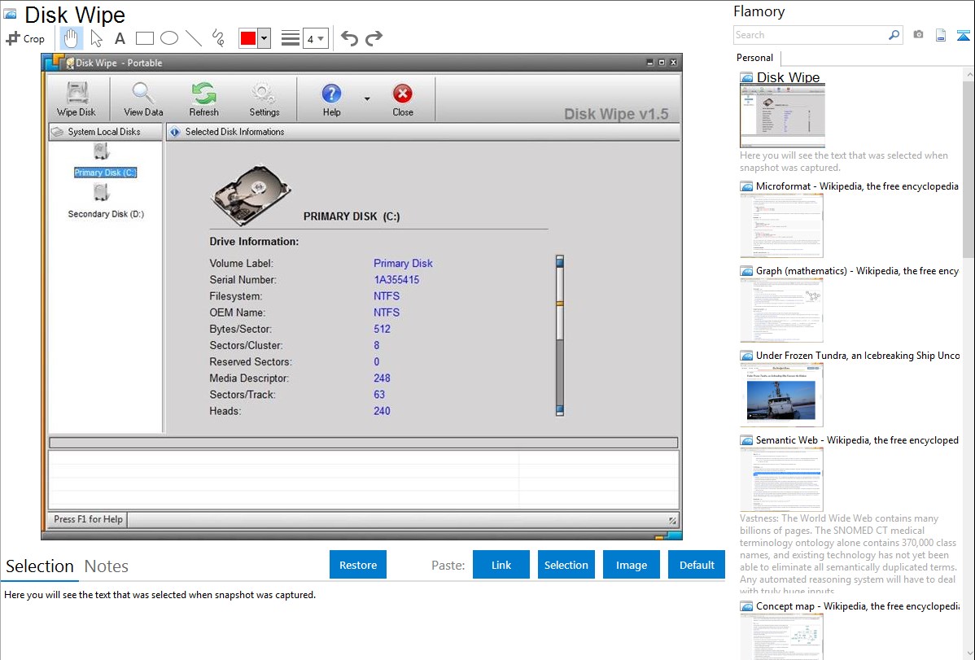
Task: Pick the rectangle drawing tool
Action: [x=144, y=38]
